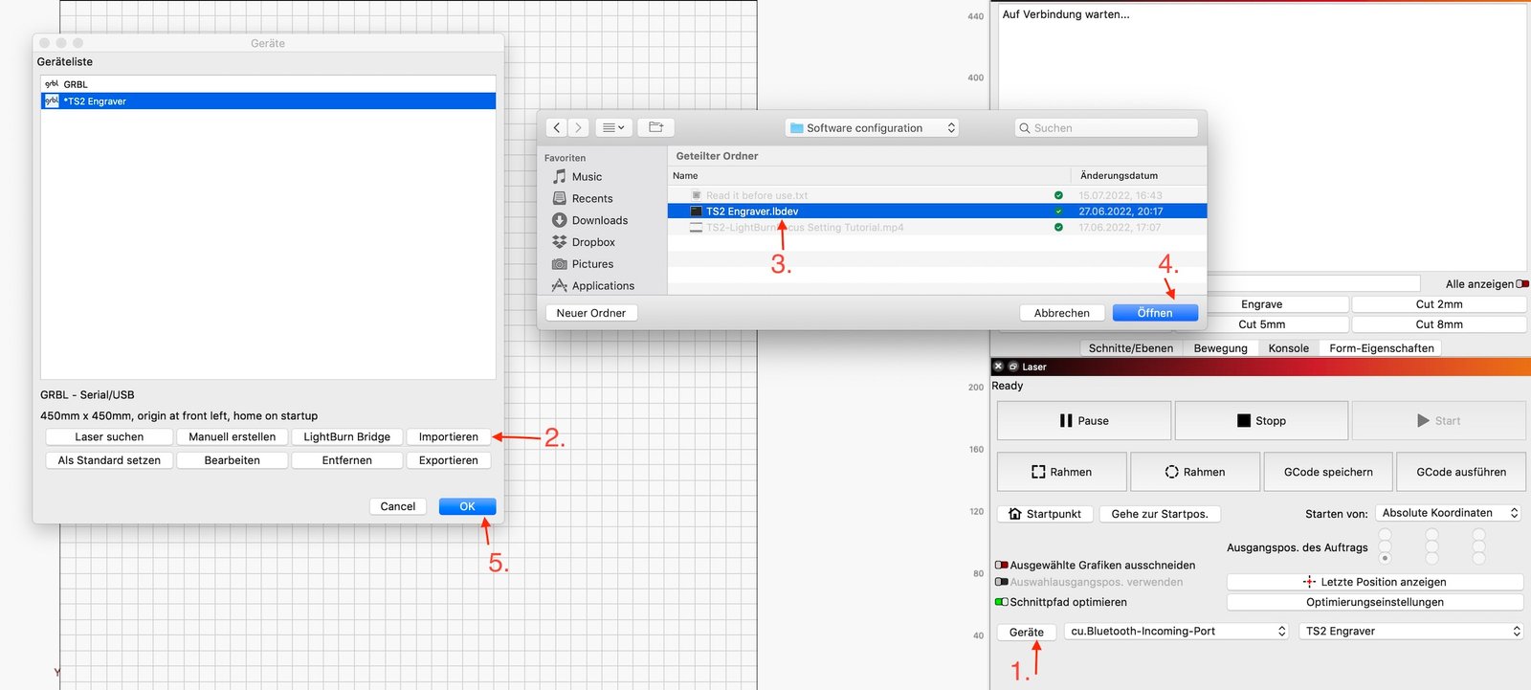Image resolution: width=1531 pixels, height=690 pixels.
Task: Open the Downloads folder in sidebar
Action: coord(599,220)
